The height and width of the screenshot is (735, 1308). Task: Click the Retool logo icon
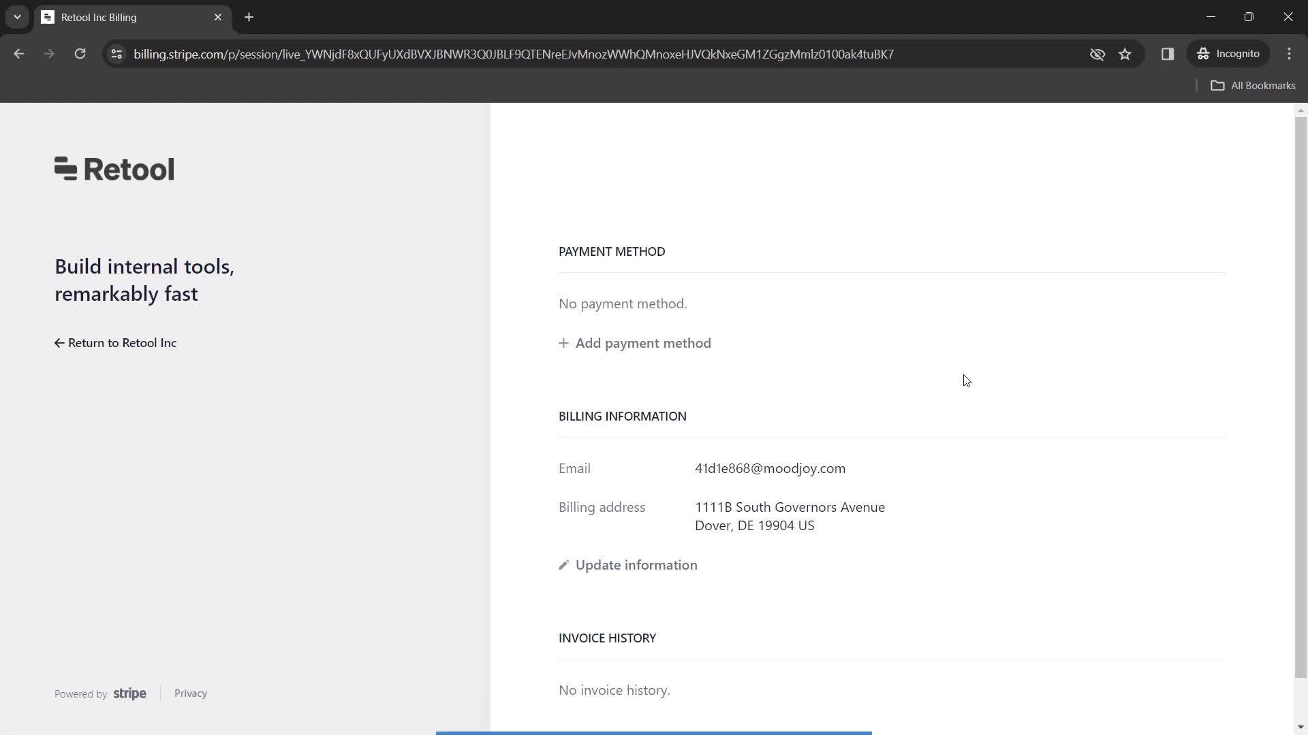tap(65, 169)
